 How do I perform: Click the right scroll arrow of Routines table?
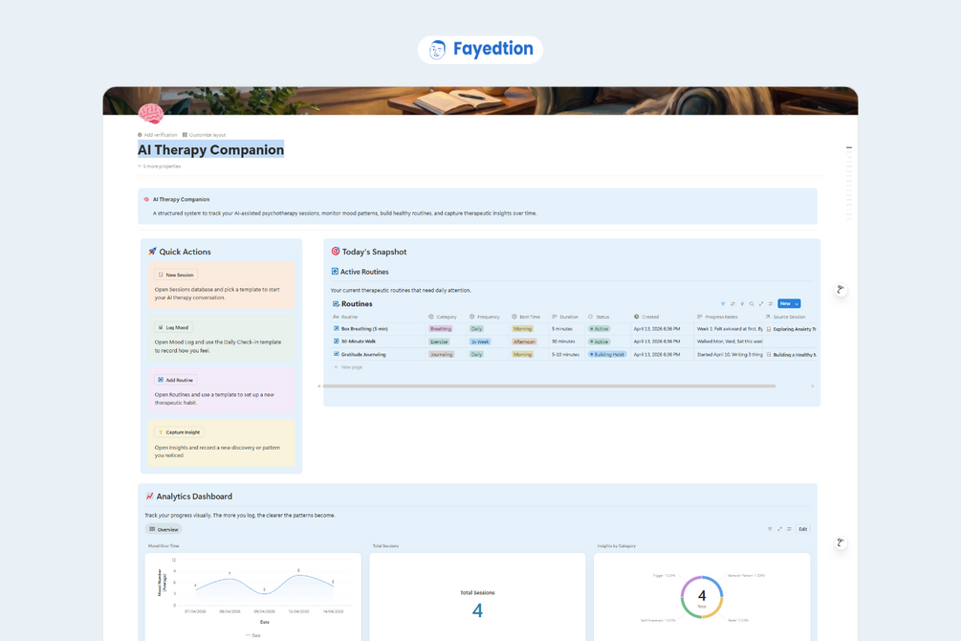pyautogui.click(x=813, y=387)
